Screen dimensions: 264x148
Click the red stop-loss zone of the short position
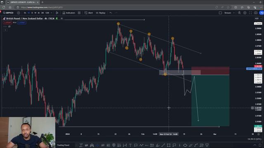click(210, 71)
